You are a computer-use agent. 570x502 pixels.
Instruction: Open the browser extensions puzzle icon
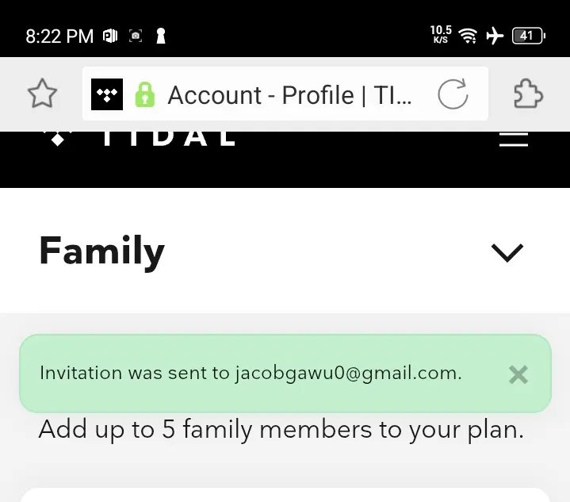pyautogui.click(x=528, y=94)
